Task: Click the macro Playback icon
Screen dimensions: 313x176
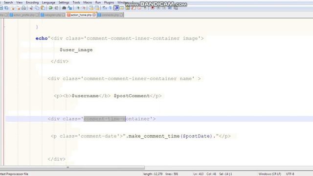Action: click(164, 8)
